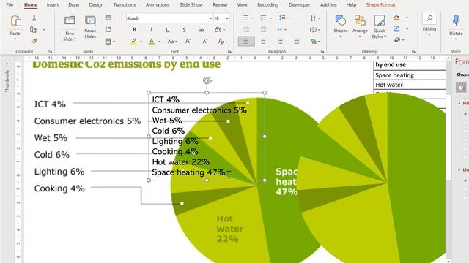Open the font name dropdown arrow
The image size is (469, 263).
pyautogui.click(x=210, y=18)
